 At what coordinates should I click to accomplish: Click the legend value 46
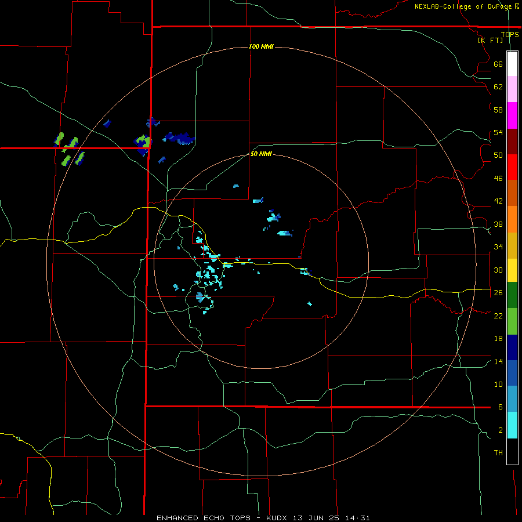[x=498, y=179]
